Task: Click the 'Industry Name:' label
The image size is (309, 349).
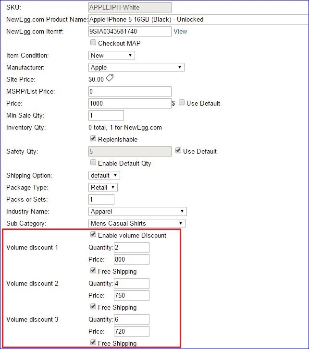Action: point(27,211)
